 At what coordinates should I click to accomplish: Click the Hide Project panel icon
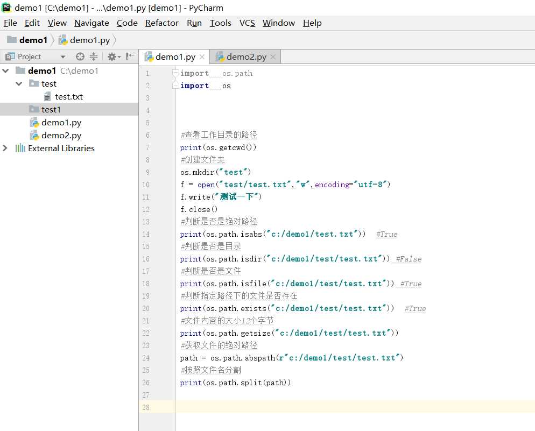[130, 56]
